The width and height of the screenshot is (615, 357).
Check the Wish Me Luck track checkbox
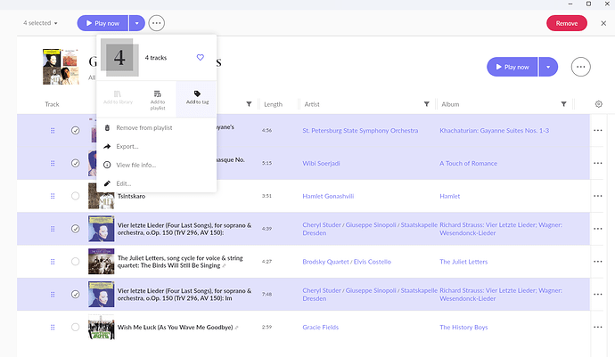point(75,328)
